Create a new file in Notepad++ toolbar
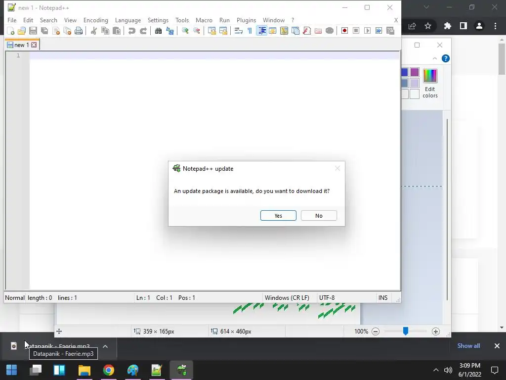Image resolution: width=506 pixels, height=380 pixels. coord(11,31)
